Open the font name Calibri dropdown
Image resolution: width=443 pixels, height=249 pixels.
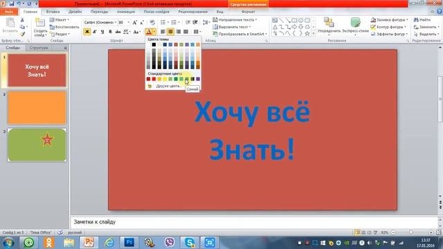point(116,22)
